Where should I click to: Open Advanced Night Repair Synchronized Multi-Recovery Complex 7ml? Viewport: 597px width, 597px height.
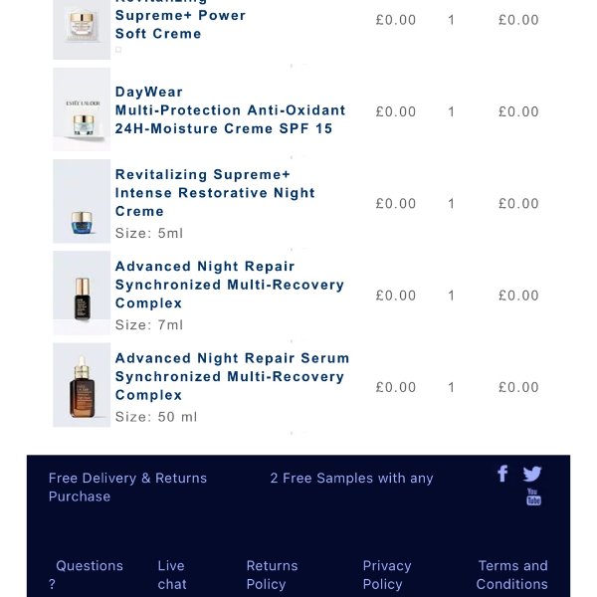coord(229,285)
